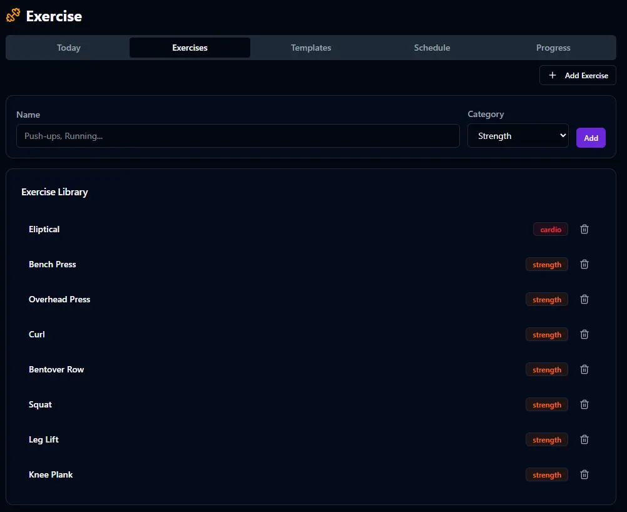Switch to the Templates tab
The height and width of the screenshot is (512, 627).
310,48
